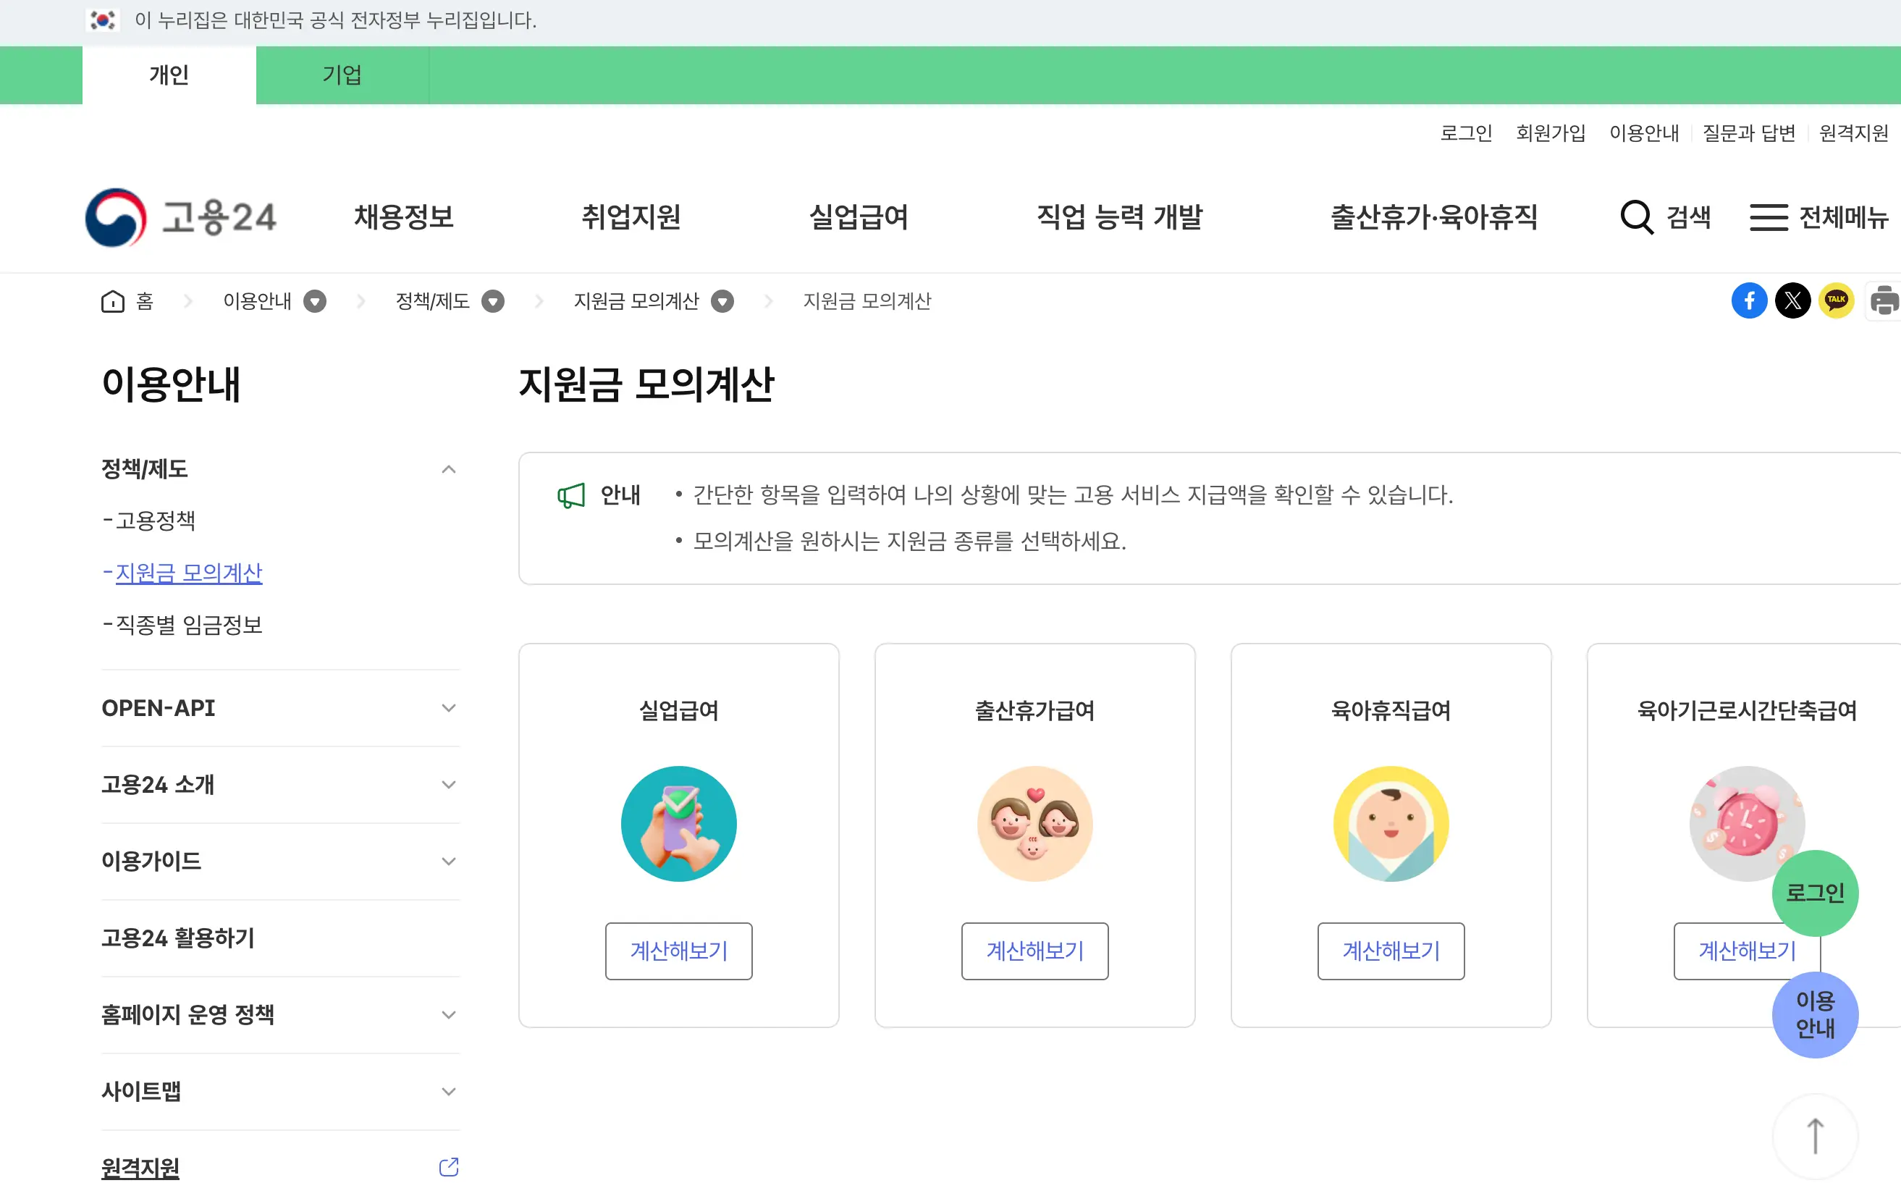Open search magnifier icon

1637,216
